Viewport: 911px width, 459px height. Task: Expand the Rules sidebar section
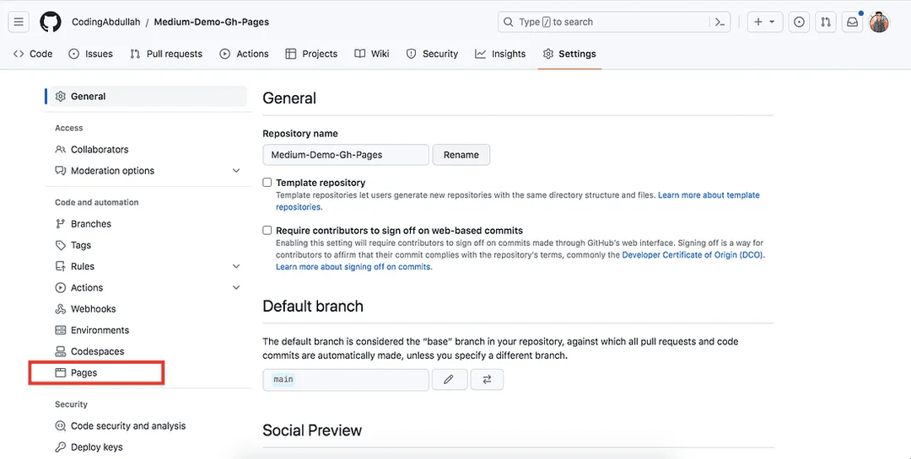[236, 266]
